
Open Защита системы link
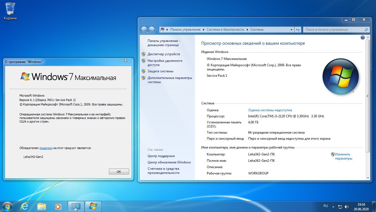coord(160,71)
